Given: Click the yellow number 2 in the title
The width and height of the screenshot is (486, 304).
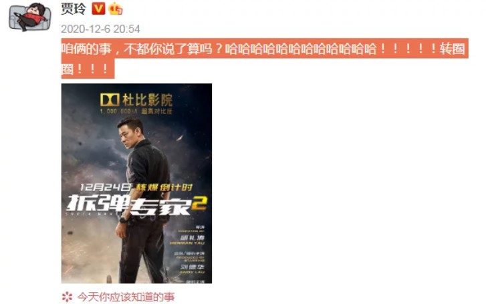Looking at the screenshot, I should pyautogui.click(x=199, y=203).
